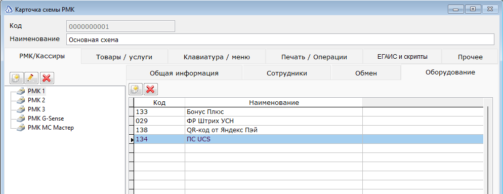Image resolution: width=503 pixels, height=194 pixels.
Task: Click the cash register icon next to РМК G-Sense
Action: coord(21,119)
